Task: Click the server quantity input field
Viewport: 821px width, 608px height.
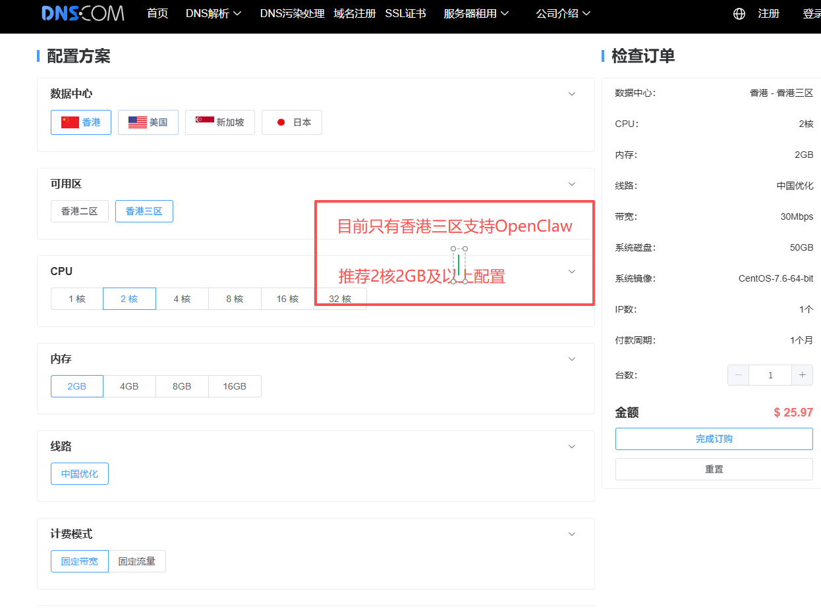Action: [x=770, y=375]
